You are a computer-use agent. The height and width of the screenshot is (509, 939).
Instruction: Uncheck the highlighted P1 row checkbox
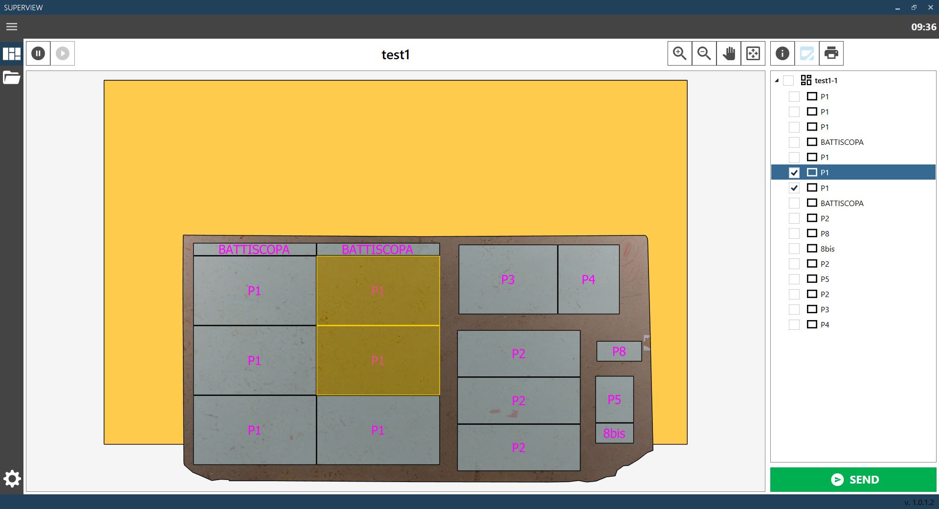(x=794, y=172)
